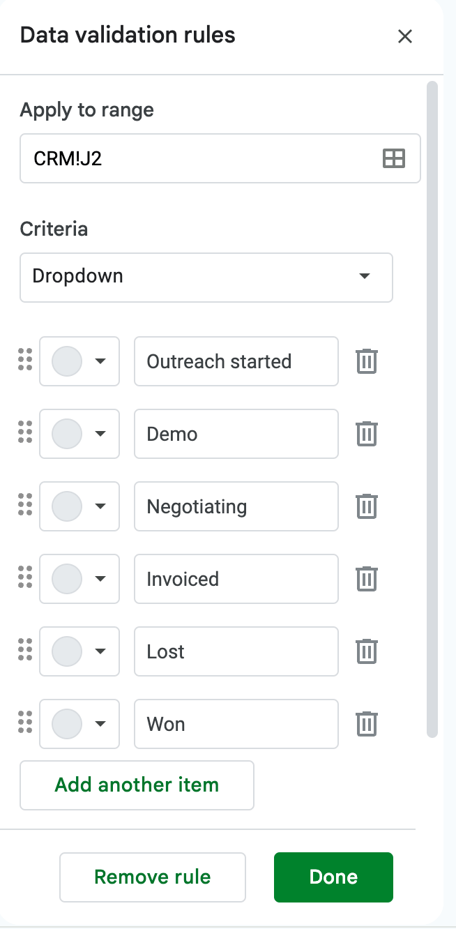Trash the 'Lost' dropdown option

click(367, 651)
